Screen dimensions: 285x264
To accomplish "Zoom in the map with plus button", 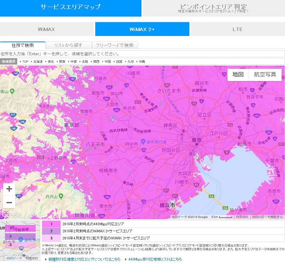I will 9,189.
